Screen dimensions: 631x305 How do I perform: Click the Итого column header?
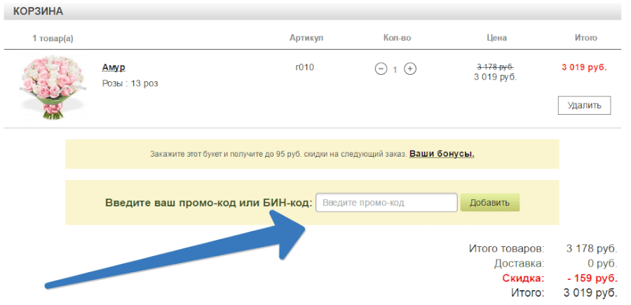point(585,38)
